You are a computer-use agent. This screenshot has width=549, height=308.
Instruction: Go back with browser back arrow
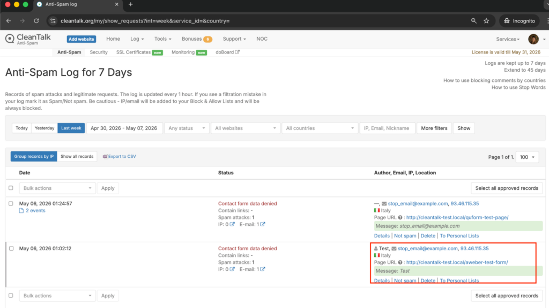[x=9, y=21]
